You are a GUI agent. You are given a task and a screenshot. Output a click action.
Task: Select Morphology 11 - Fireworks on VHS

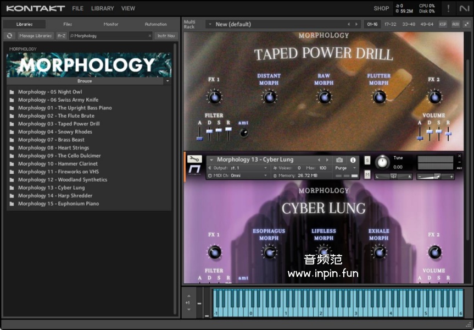[x=58, y=172]
